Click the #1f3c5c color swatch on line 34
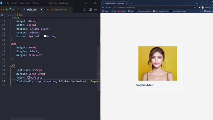Image resolution: width=213 pixels, height=120 pixels. [29, 77]
